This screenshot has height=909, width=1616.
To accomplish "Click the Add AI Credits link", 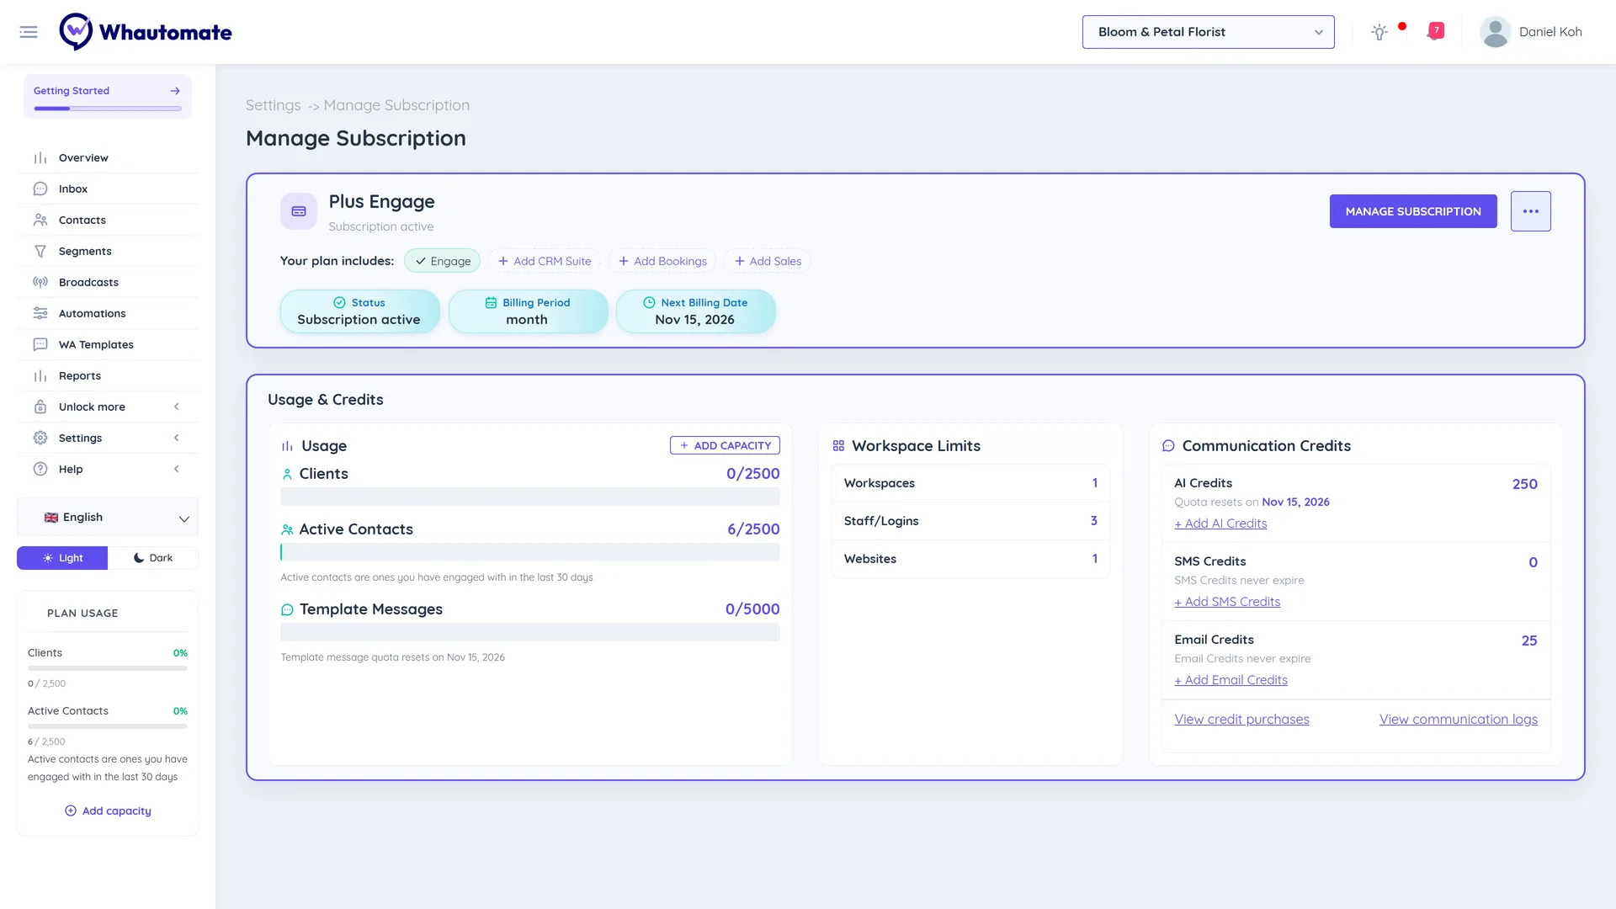I will (x=1220, y=524).
